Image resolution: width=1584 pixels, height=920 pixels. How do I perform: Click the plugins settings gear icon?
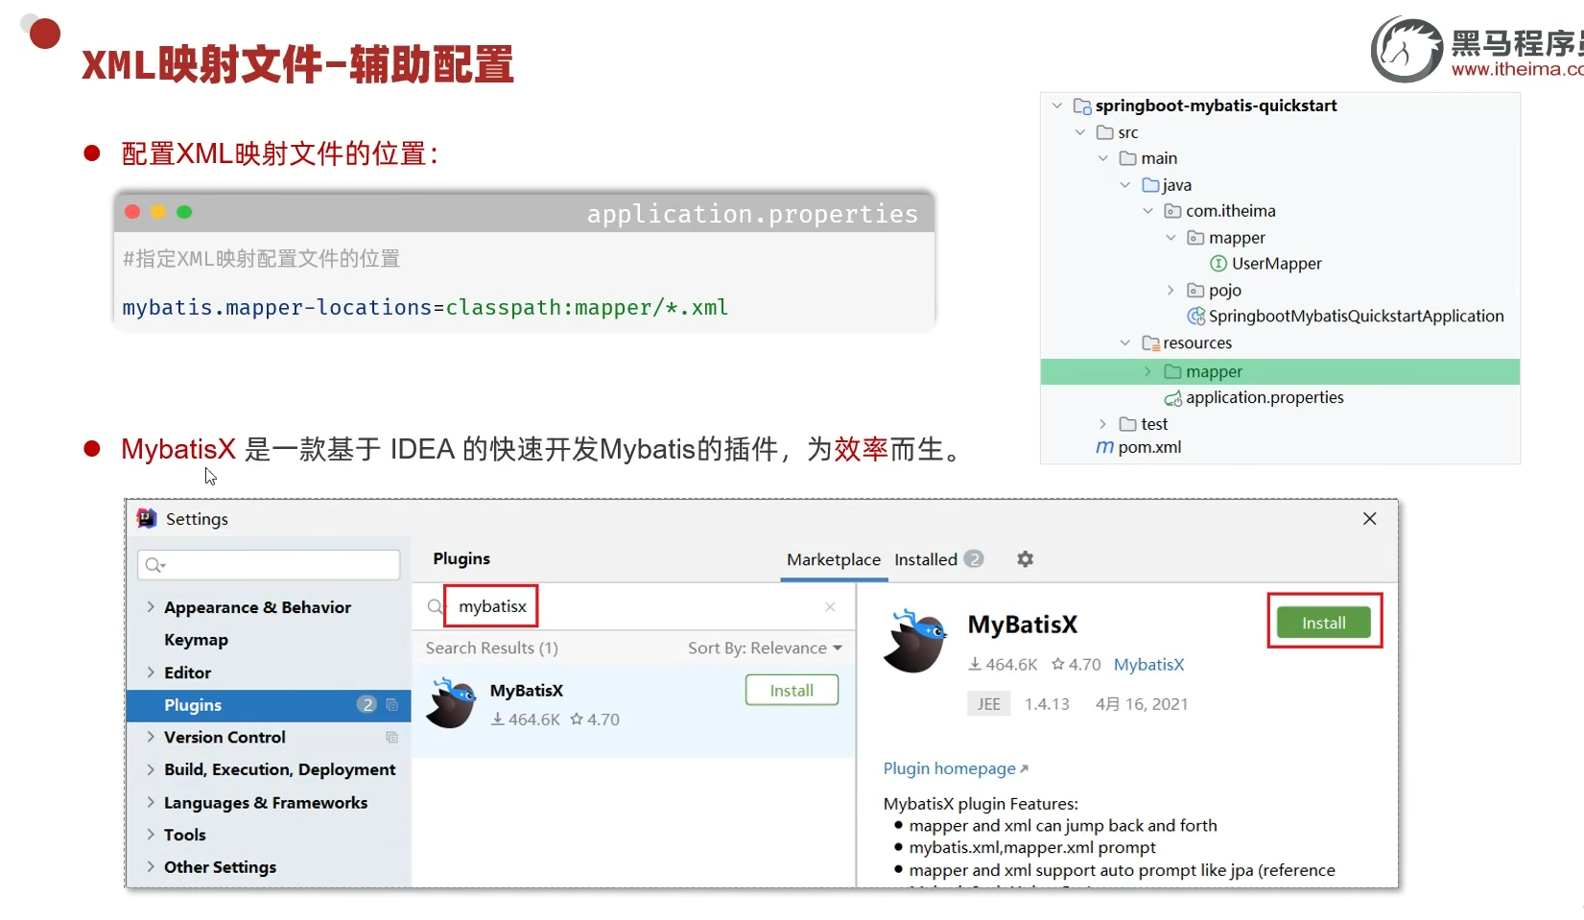(x=1025, y=559)
